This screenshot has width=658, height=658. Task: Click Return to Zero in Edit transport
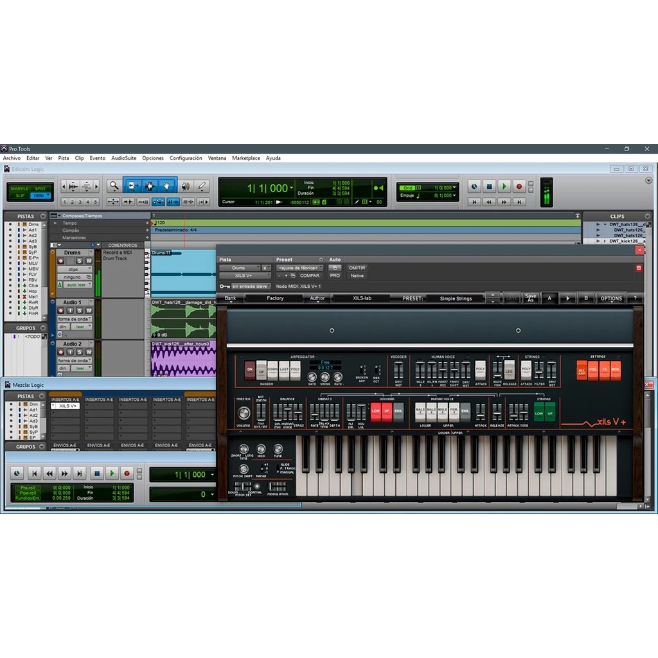click(x=474, y=202)
